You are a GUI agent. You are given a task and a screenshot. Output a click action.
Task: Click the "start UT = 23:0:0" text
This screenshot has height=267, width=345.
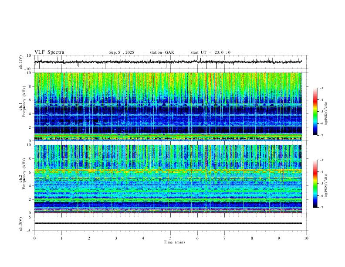pyautogui.click(x=210, y=52)
